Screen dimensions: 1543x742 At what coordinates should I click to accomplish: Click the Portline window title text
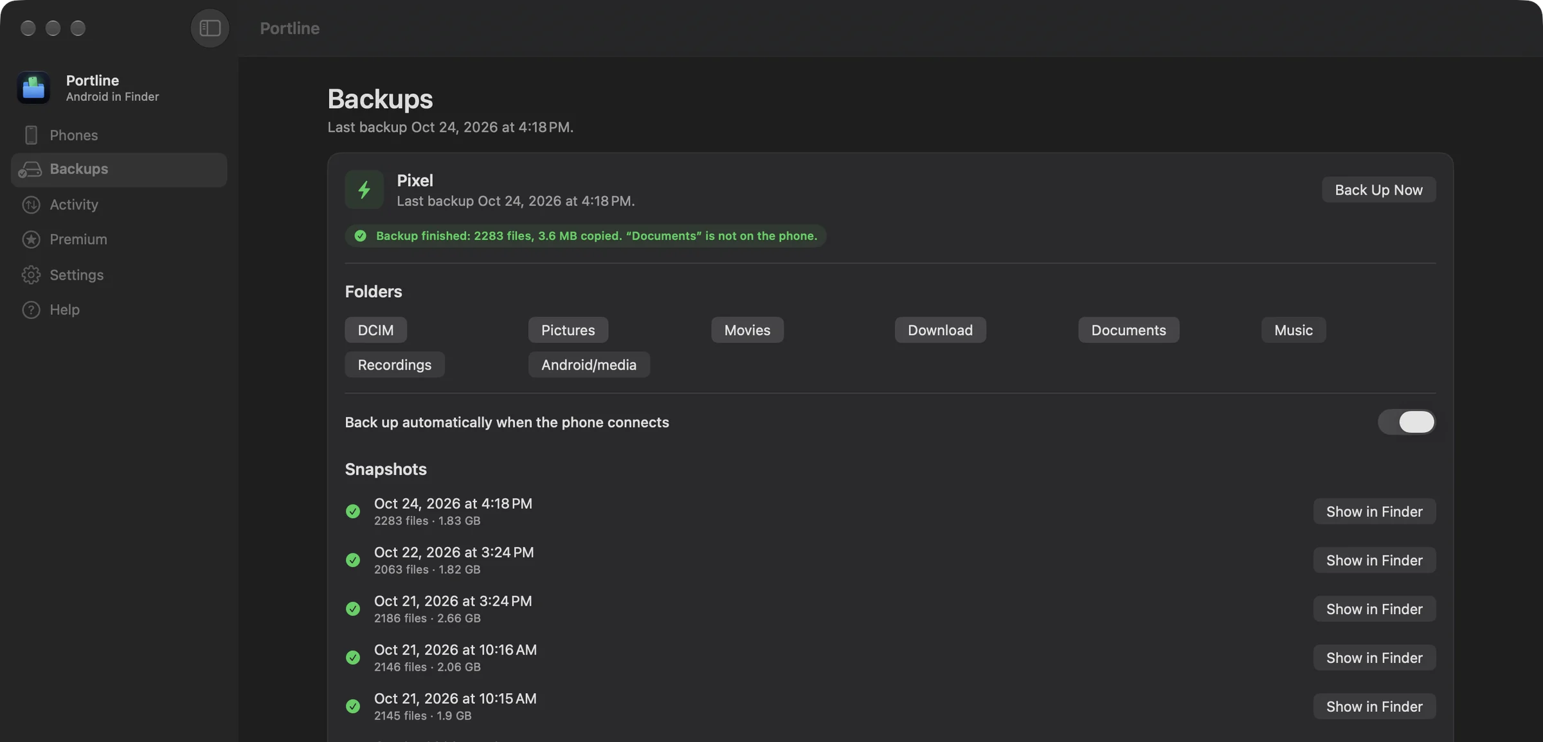[289, 28]
